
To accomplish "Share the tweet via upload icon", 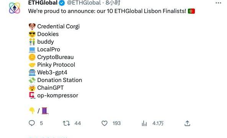I will 187,123.
